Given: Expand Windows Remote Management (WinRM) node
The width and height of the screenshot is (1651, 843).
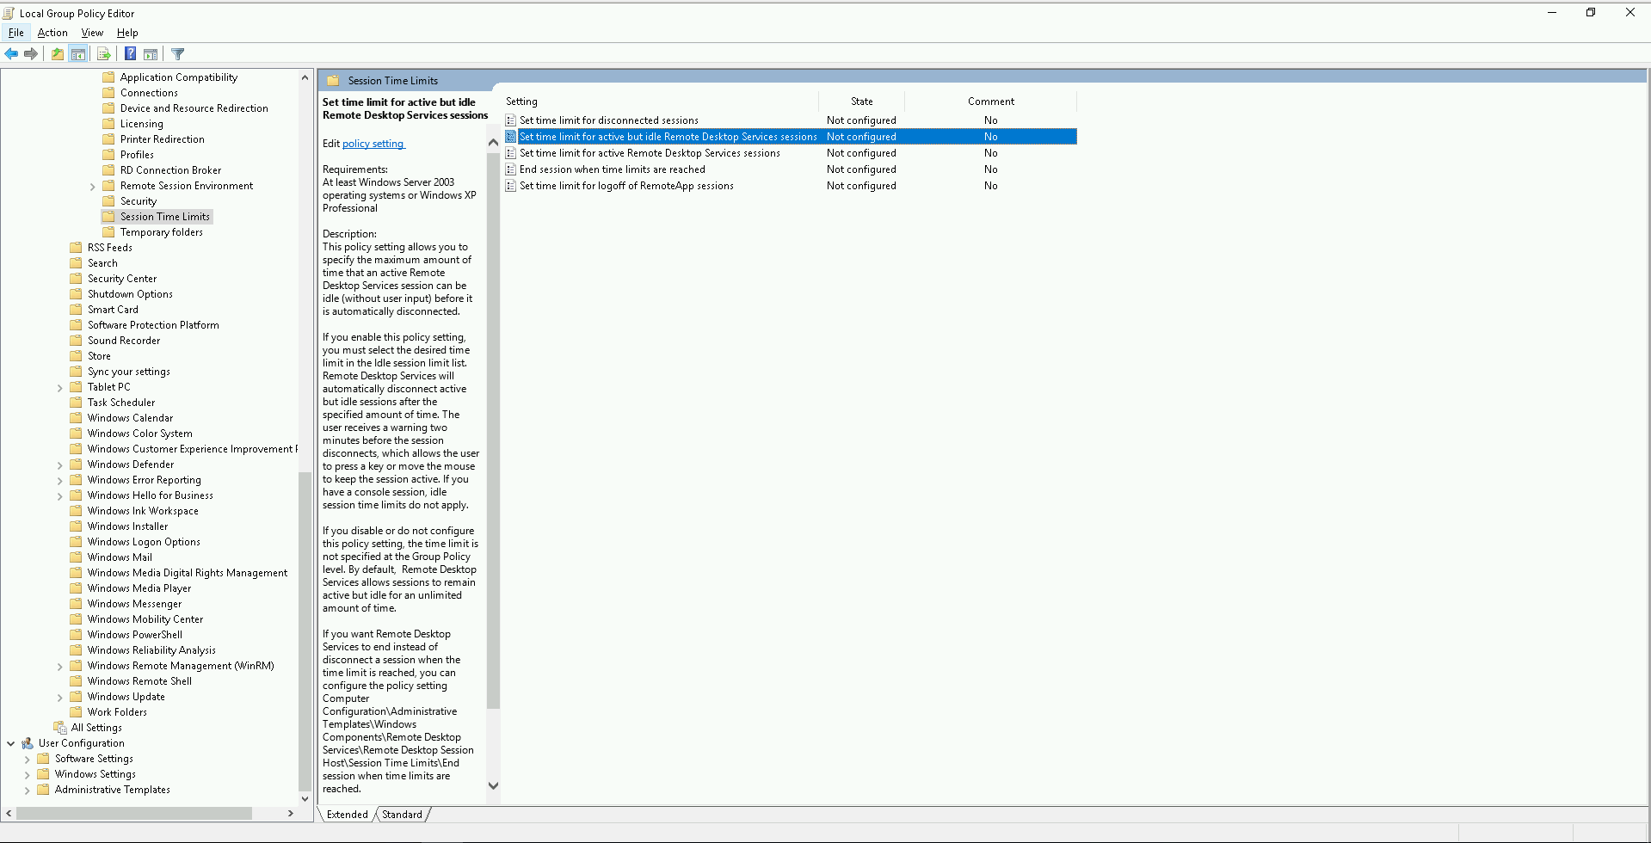Looking at the screenshot, I should click(x=60, y=667).
